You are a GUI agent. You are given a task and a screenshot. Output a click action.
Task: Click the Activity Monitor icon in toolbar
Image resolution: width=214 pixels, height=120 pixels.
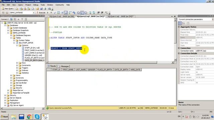tap(49, 9)
